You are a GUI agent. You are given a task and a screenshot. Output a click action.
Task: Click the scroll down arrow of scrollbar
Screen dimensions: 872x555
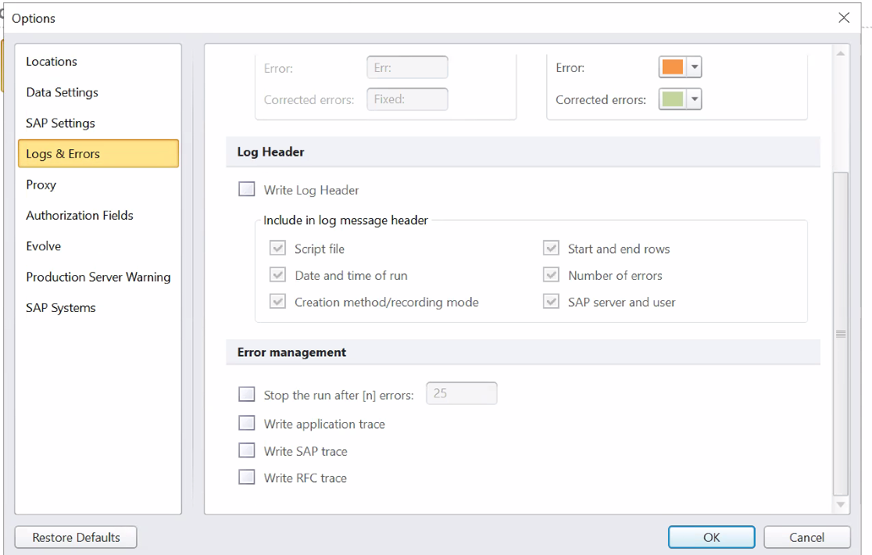tap(841, 505)
